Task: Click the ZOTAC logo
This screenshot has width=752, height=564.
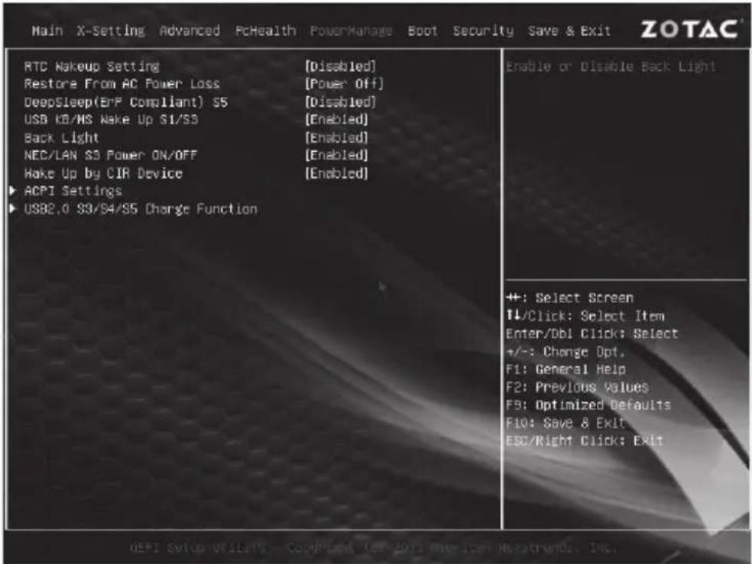Action: 689,29
